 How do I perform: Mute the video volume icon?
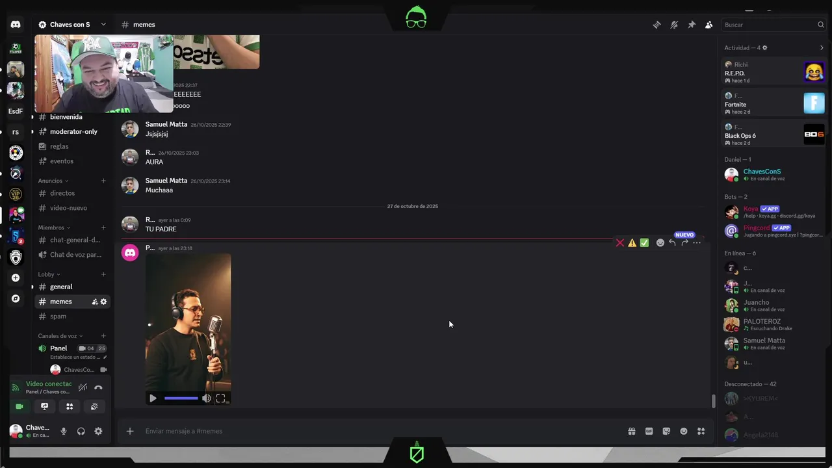point(206,398)
